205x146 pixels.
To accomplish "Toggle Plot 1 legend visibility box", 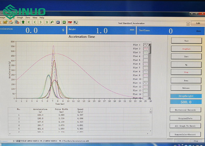I will (145, 45).
